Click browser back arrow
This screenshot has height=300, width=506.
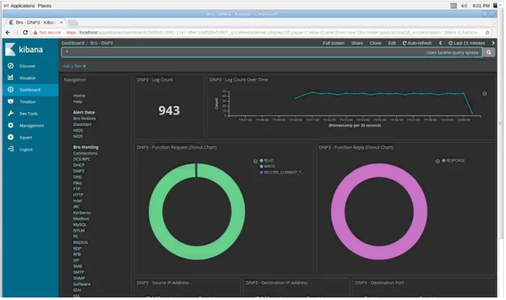(8, 32)
